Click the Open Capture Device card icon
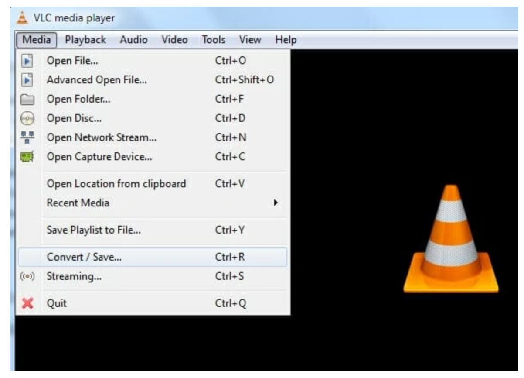 (27, 157)
